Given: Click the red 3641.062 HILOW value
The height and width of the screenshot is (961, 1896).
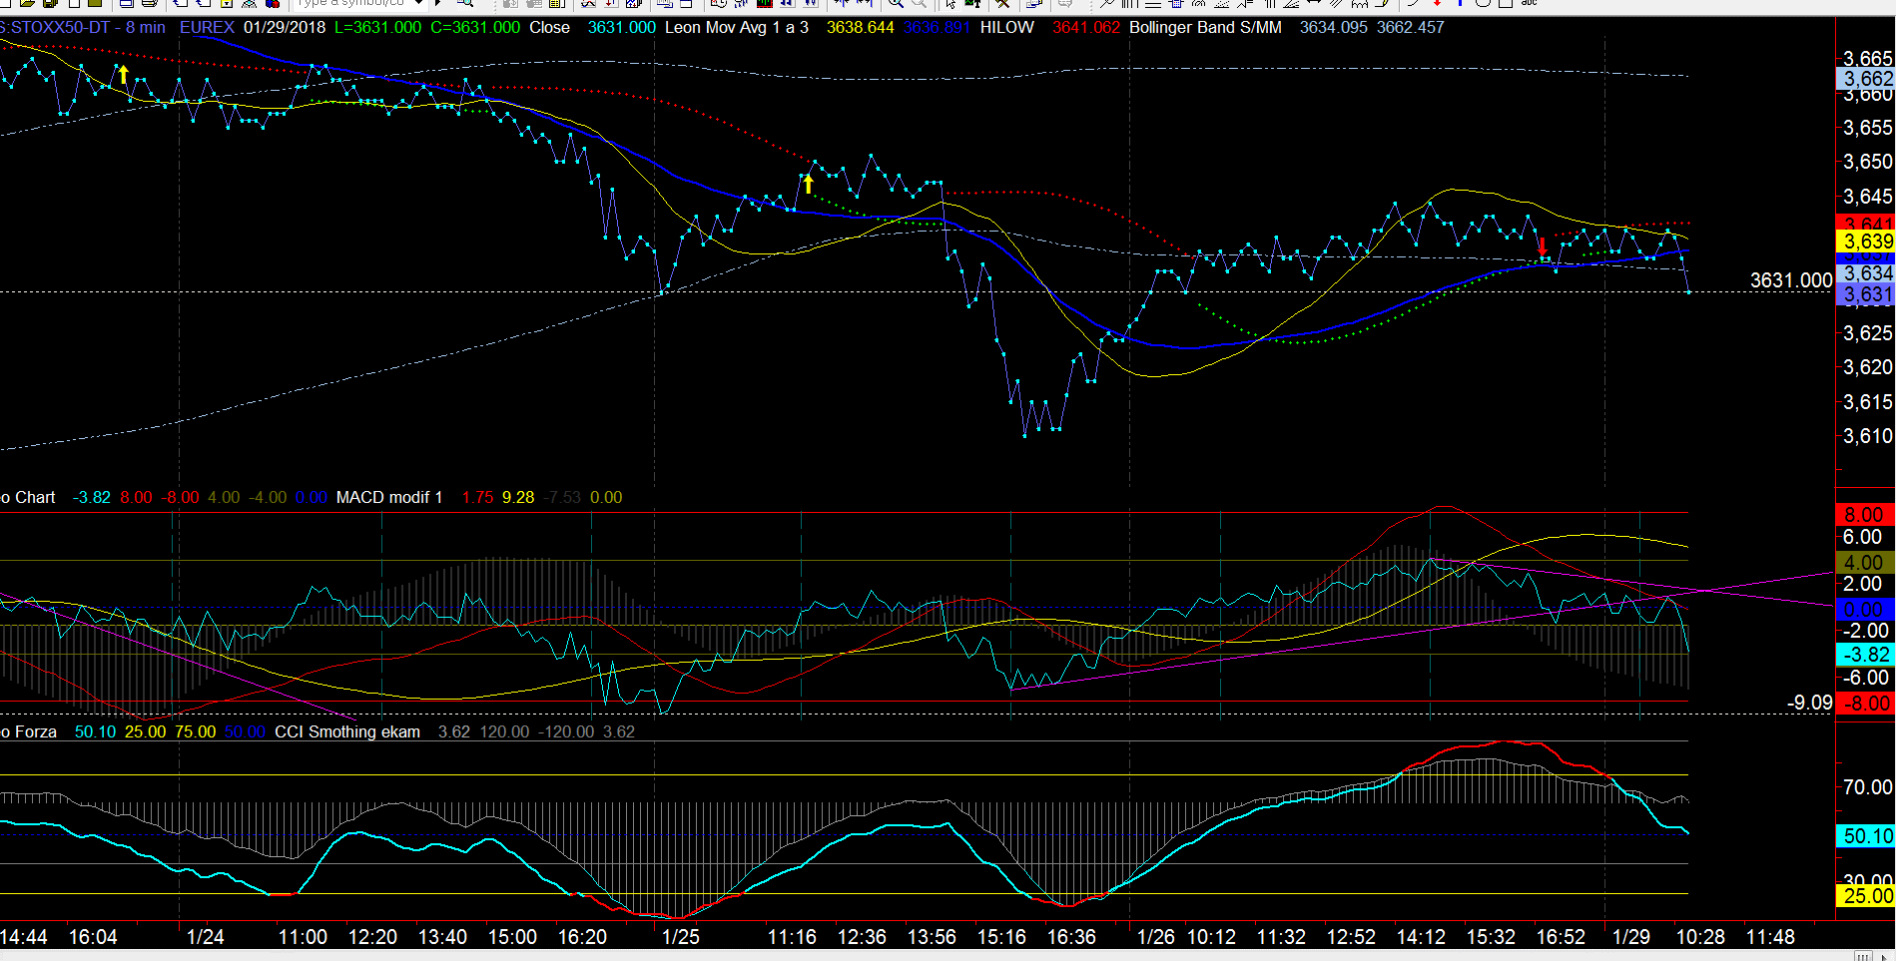Looking at the screenshot, I should pos(1086,27).
